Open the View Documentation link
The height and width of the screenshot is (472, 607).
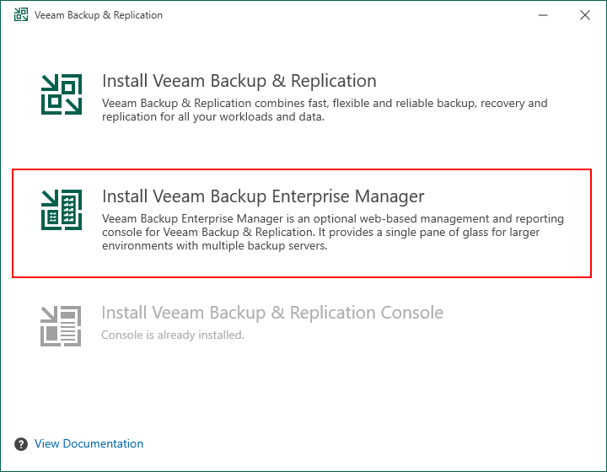[89, 443]
